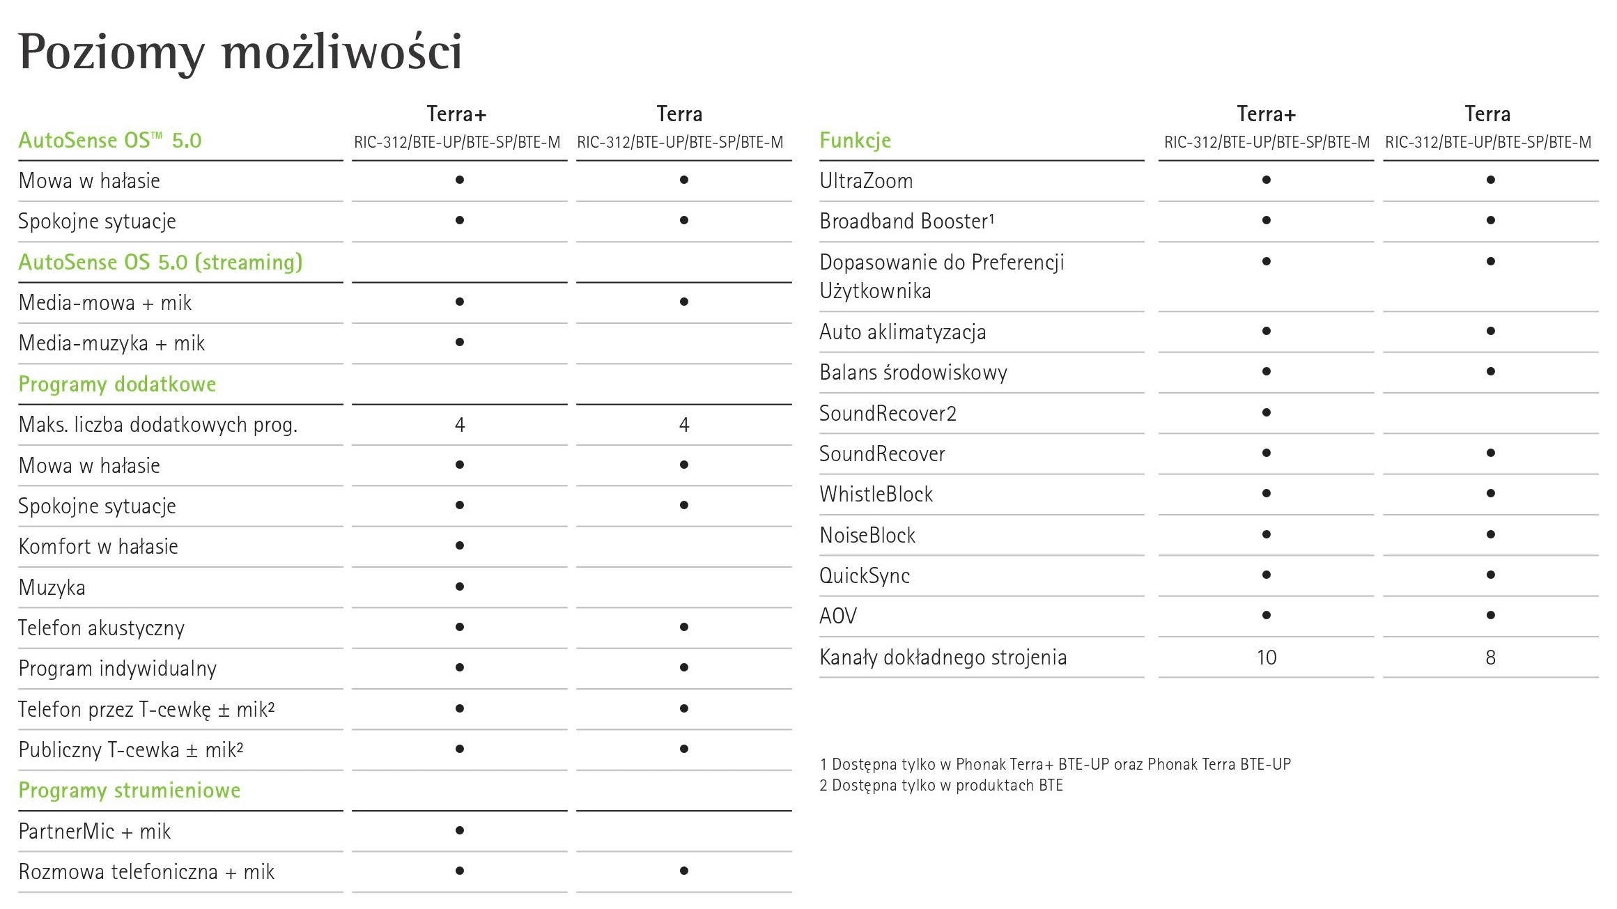Select the Dopasowanie do Preferencji Użytkownika label
The height and width of the screenshot is (909, 1617).
point(942,276)
